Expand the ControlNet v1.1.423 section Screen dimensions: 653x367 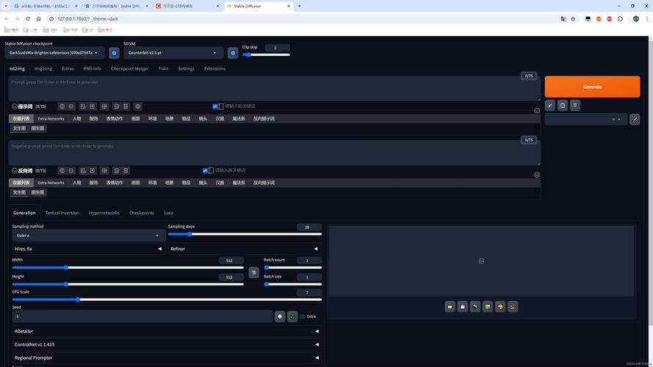[167, 344]
